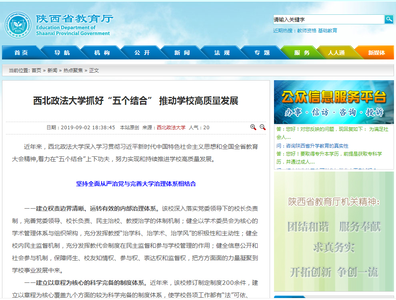
Task: Click the Education Department round logo
Action: pos(18,26)
